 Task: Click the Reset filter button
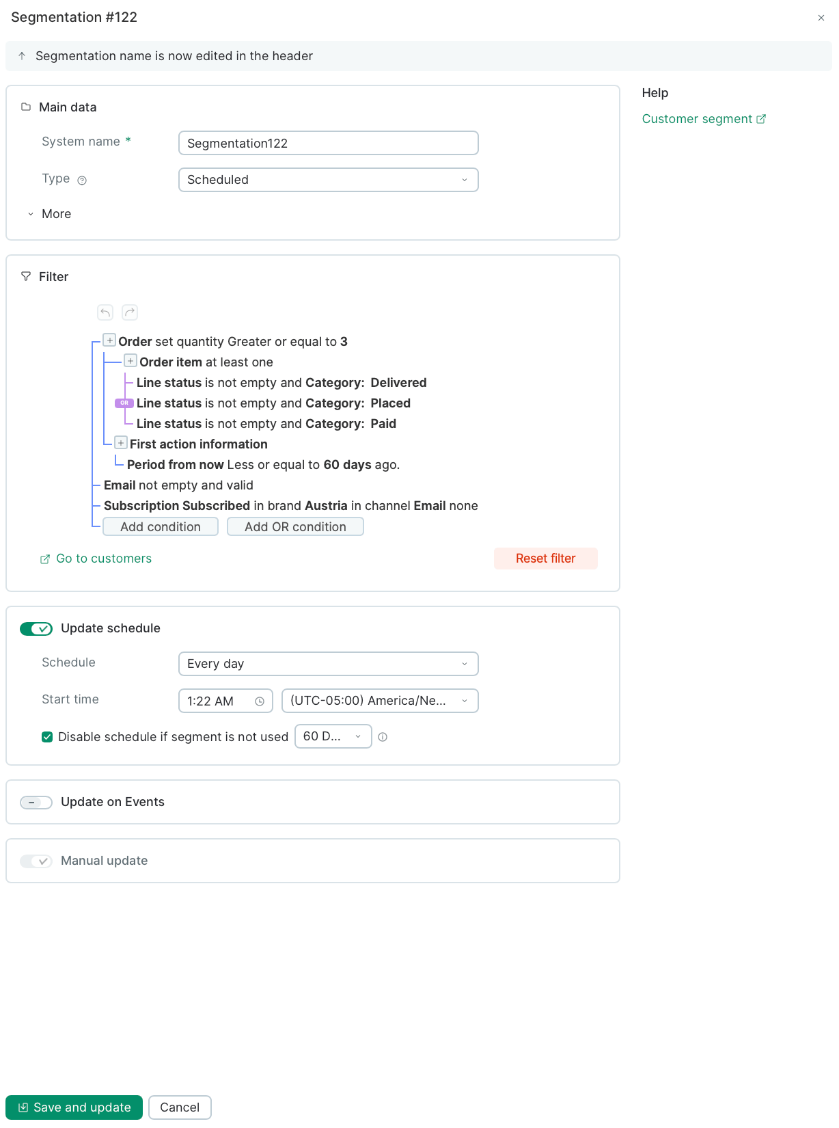(546, 559)
